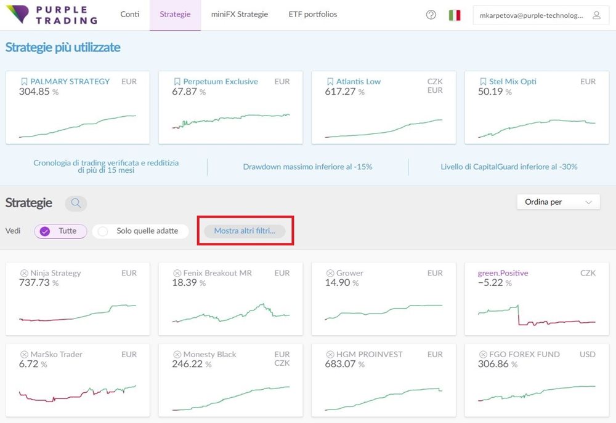This screenshot has height=423, width=616.
Task: Open the miniFX Strategie tab
Action: click(x=240, y=15)
